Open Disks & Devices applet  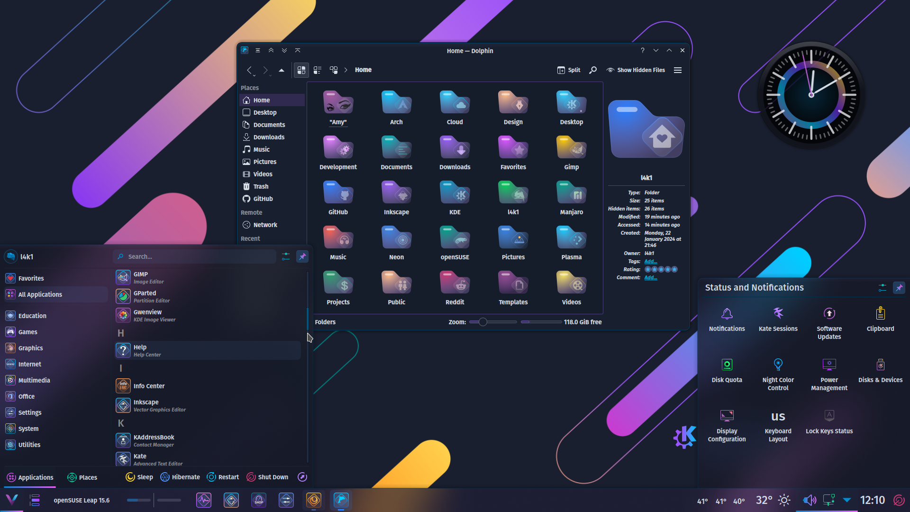pos(880,370)
